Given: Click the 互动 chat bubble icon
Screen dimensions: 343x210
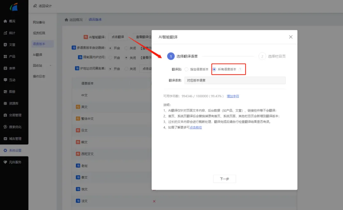Looking at the screenshot, I should [5, 80].
